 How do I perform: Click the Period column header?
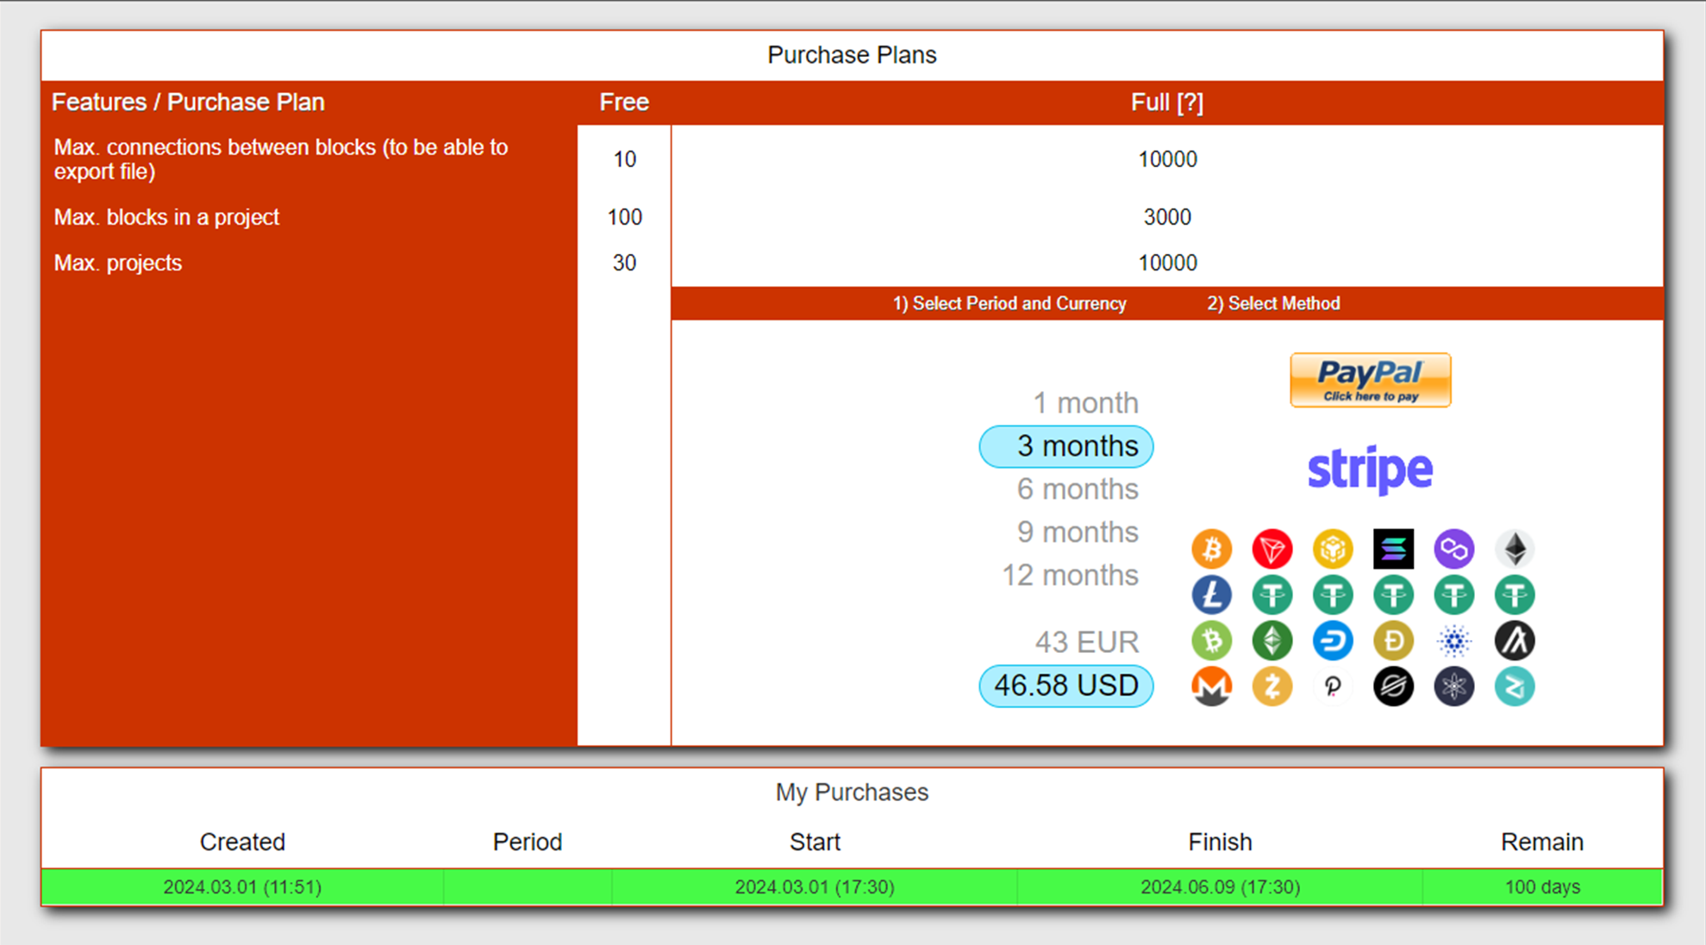pos(528,842)
